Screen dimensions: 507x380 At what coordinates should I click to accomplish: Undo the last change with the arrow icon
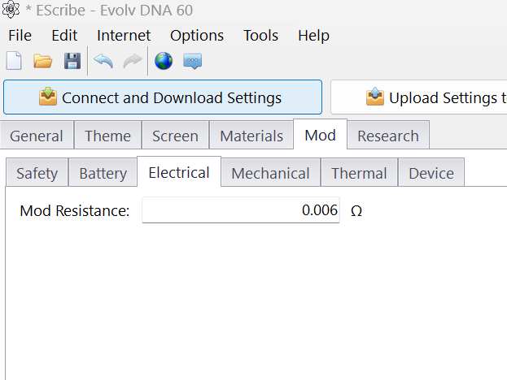pyautogui.click(x=103, y=61)
